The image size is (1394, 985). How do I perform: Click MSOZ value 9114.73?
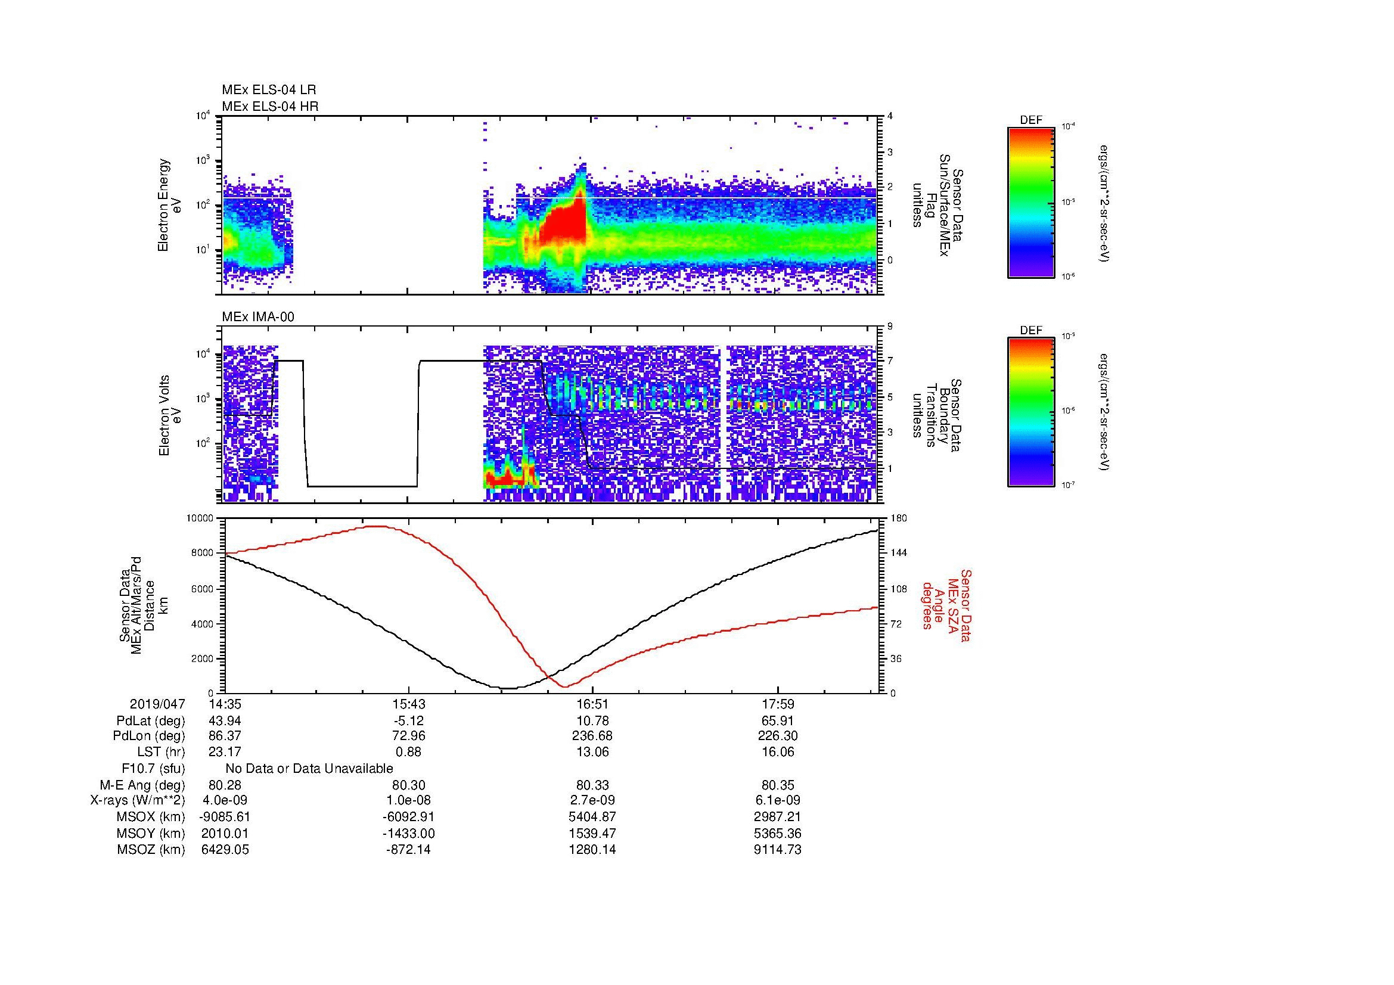[778, 850]
